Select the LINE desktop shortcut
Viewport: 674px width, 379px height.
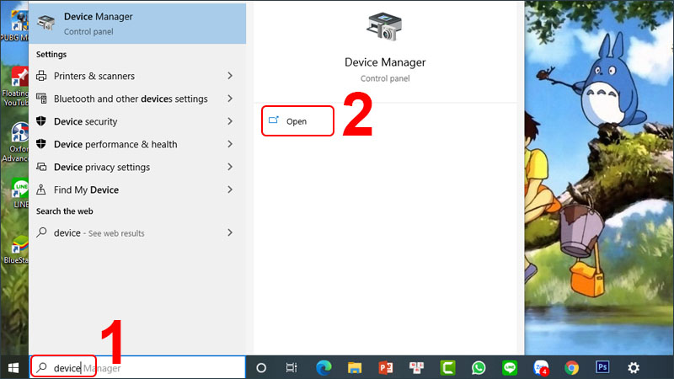(19, 194)
